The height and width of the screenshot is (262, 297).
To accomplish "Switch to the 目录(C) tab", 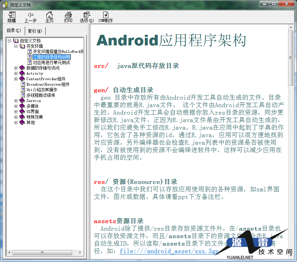I will click(14, 30).
